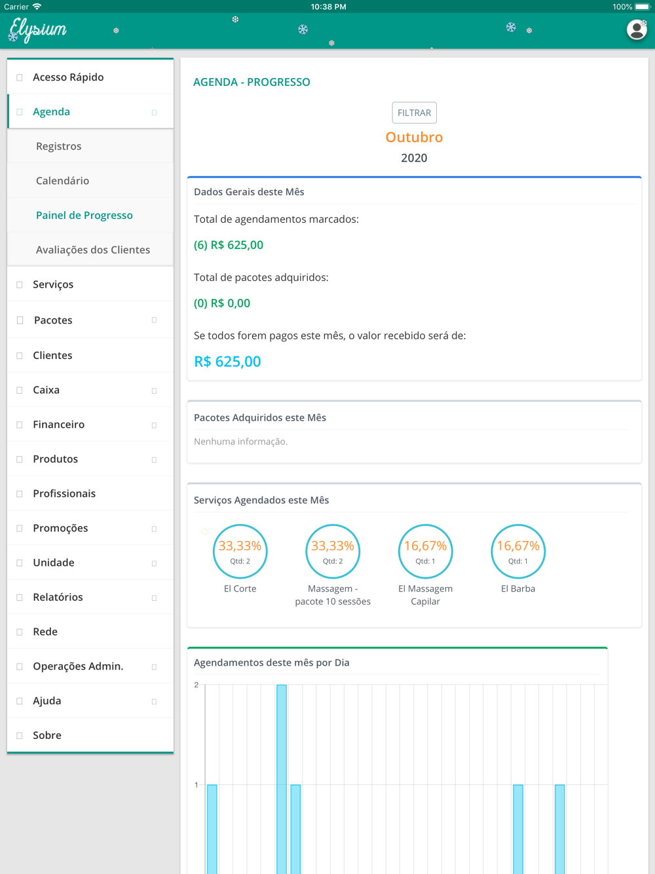Go to Clientes section
This screenshot has height=874, width=655.
tap(90, 355)
